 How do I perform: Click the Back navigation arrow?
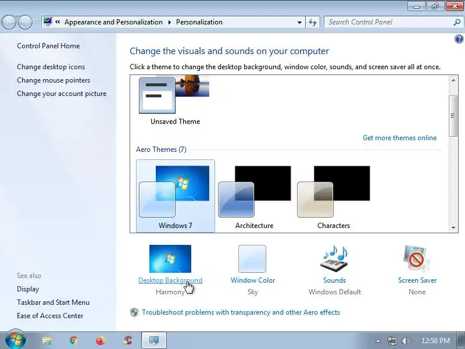click(9, 22)
